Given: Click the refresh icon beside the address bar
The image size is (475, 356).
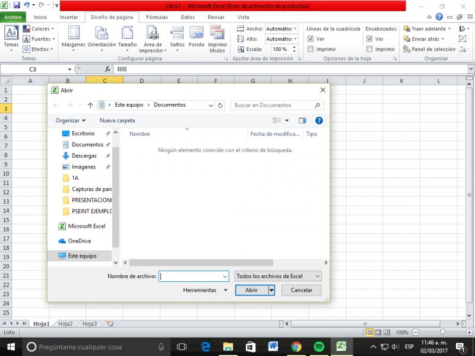Looking at the screenshot, I should (x=221, y=105).
